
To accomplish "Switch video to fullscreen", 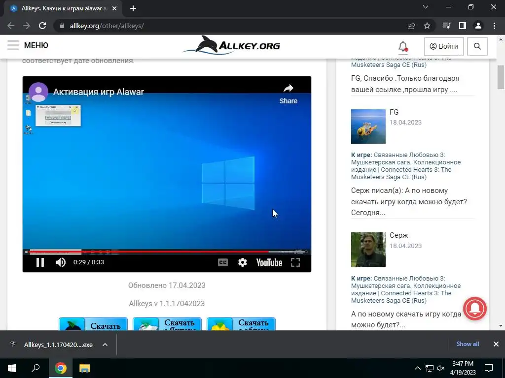I will (x=295, y=263).
